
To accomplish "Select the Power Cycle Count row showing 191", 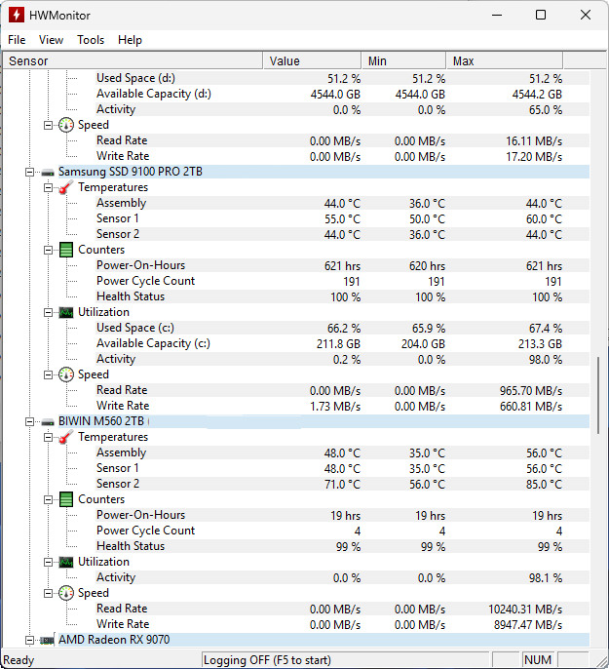I will click(x=296, y=281).
